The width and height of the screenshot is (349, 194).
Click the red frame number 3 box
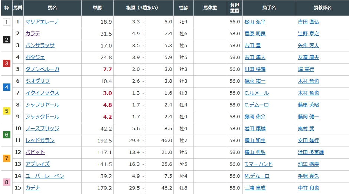pyautogui.click(x=6, y=63)
